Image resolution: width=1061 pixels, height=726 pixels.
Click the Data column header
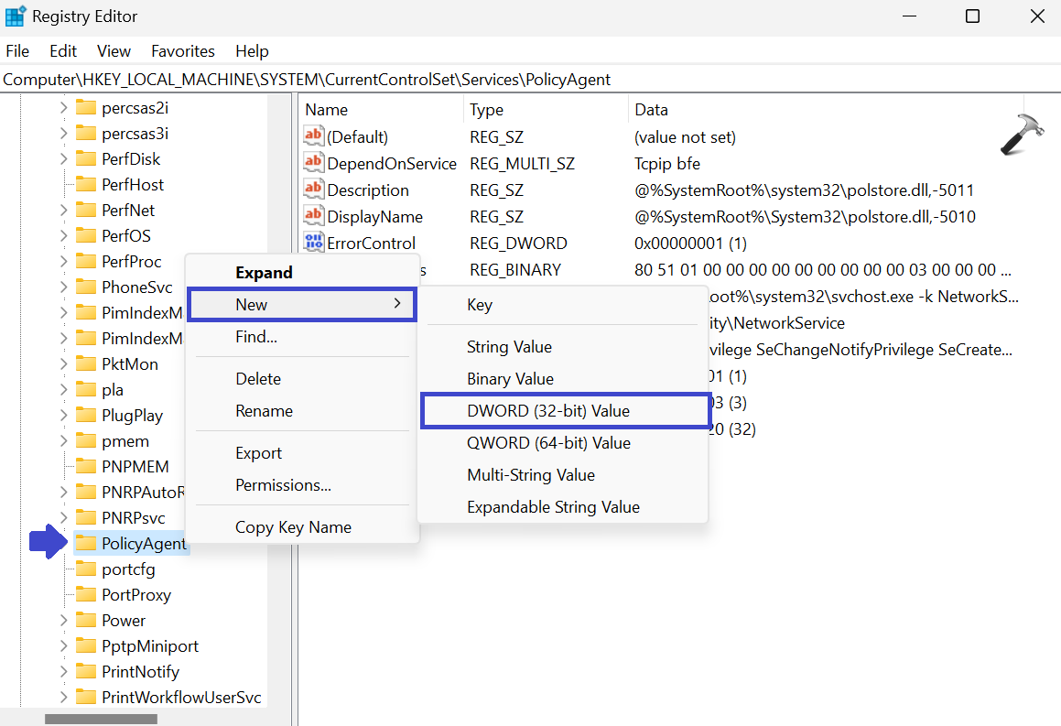point(651,110)
